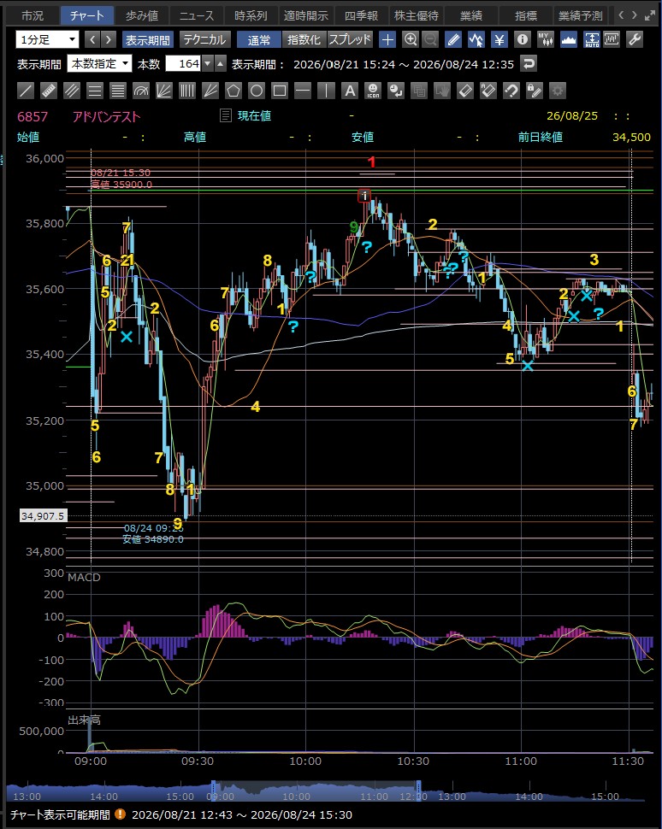
Task: Go to the previous timeframe arrow
Action: pos(92,39)
